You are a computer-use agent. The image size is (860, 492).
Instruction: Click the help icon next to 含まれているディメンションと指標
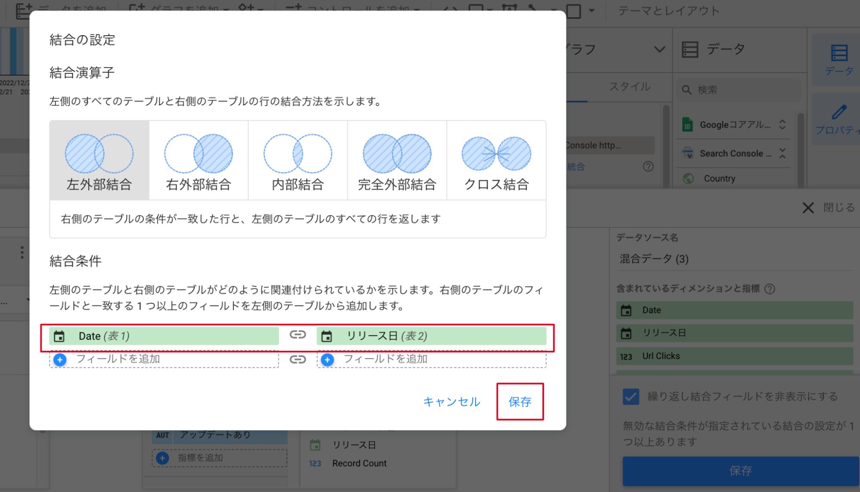770,289
